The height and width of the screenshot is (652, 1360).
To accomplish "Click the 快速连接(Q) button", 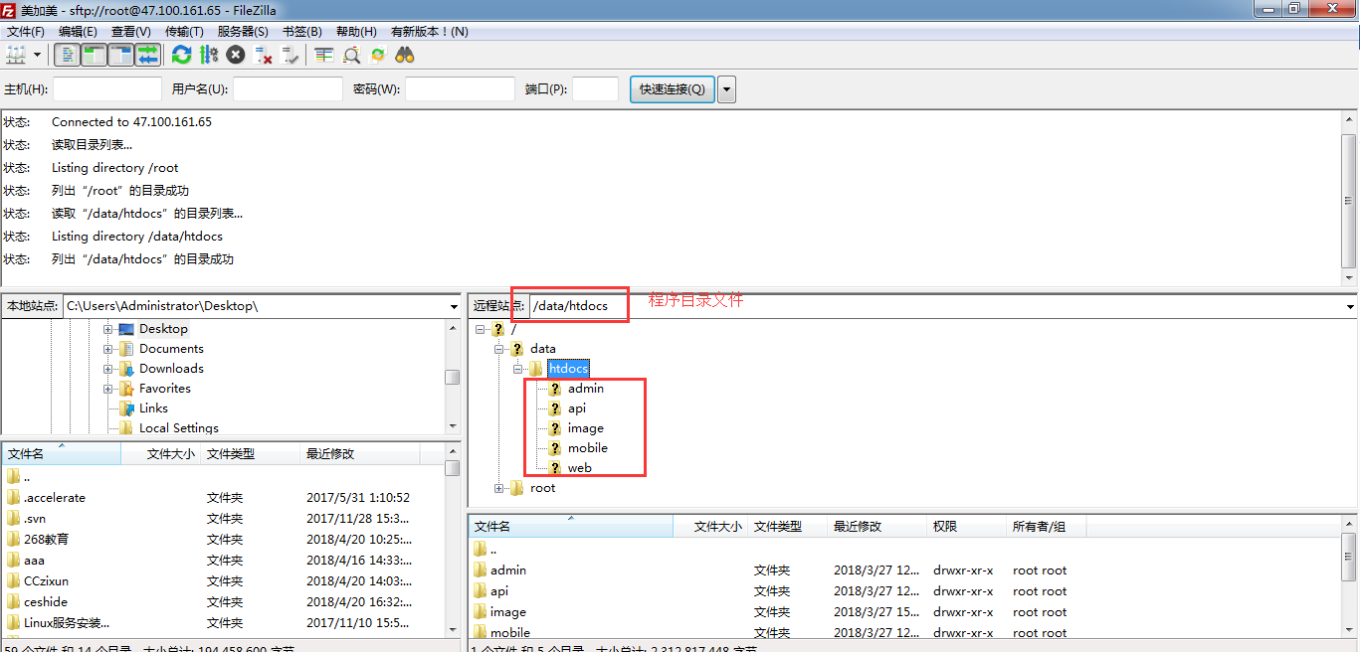I will click(672, 89).
